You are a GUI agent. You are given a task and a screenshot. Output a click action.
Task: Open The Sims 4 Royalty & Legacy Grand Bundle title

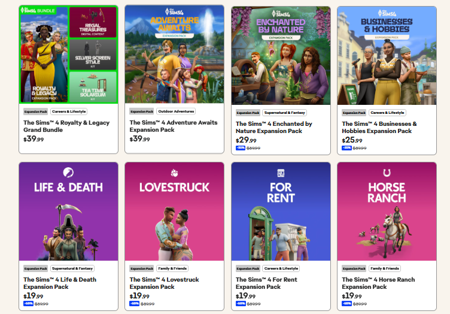tap(66, 126)
